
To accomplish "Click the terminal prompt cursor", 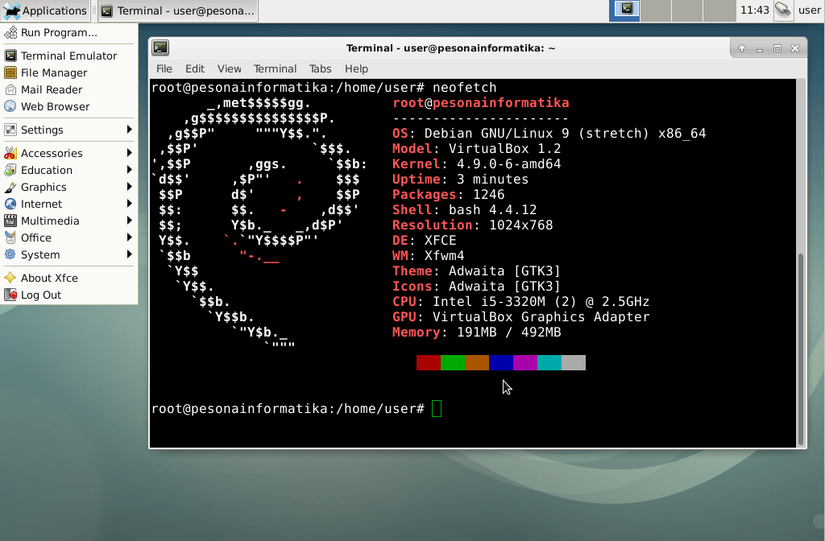I will point(437,408).
